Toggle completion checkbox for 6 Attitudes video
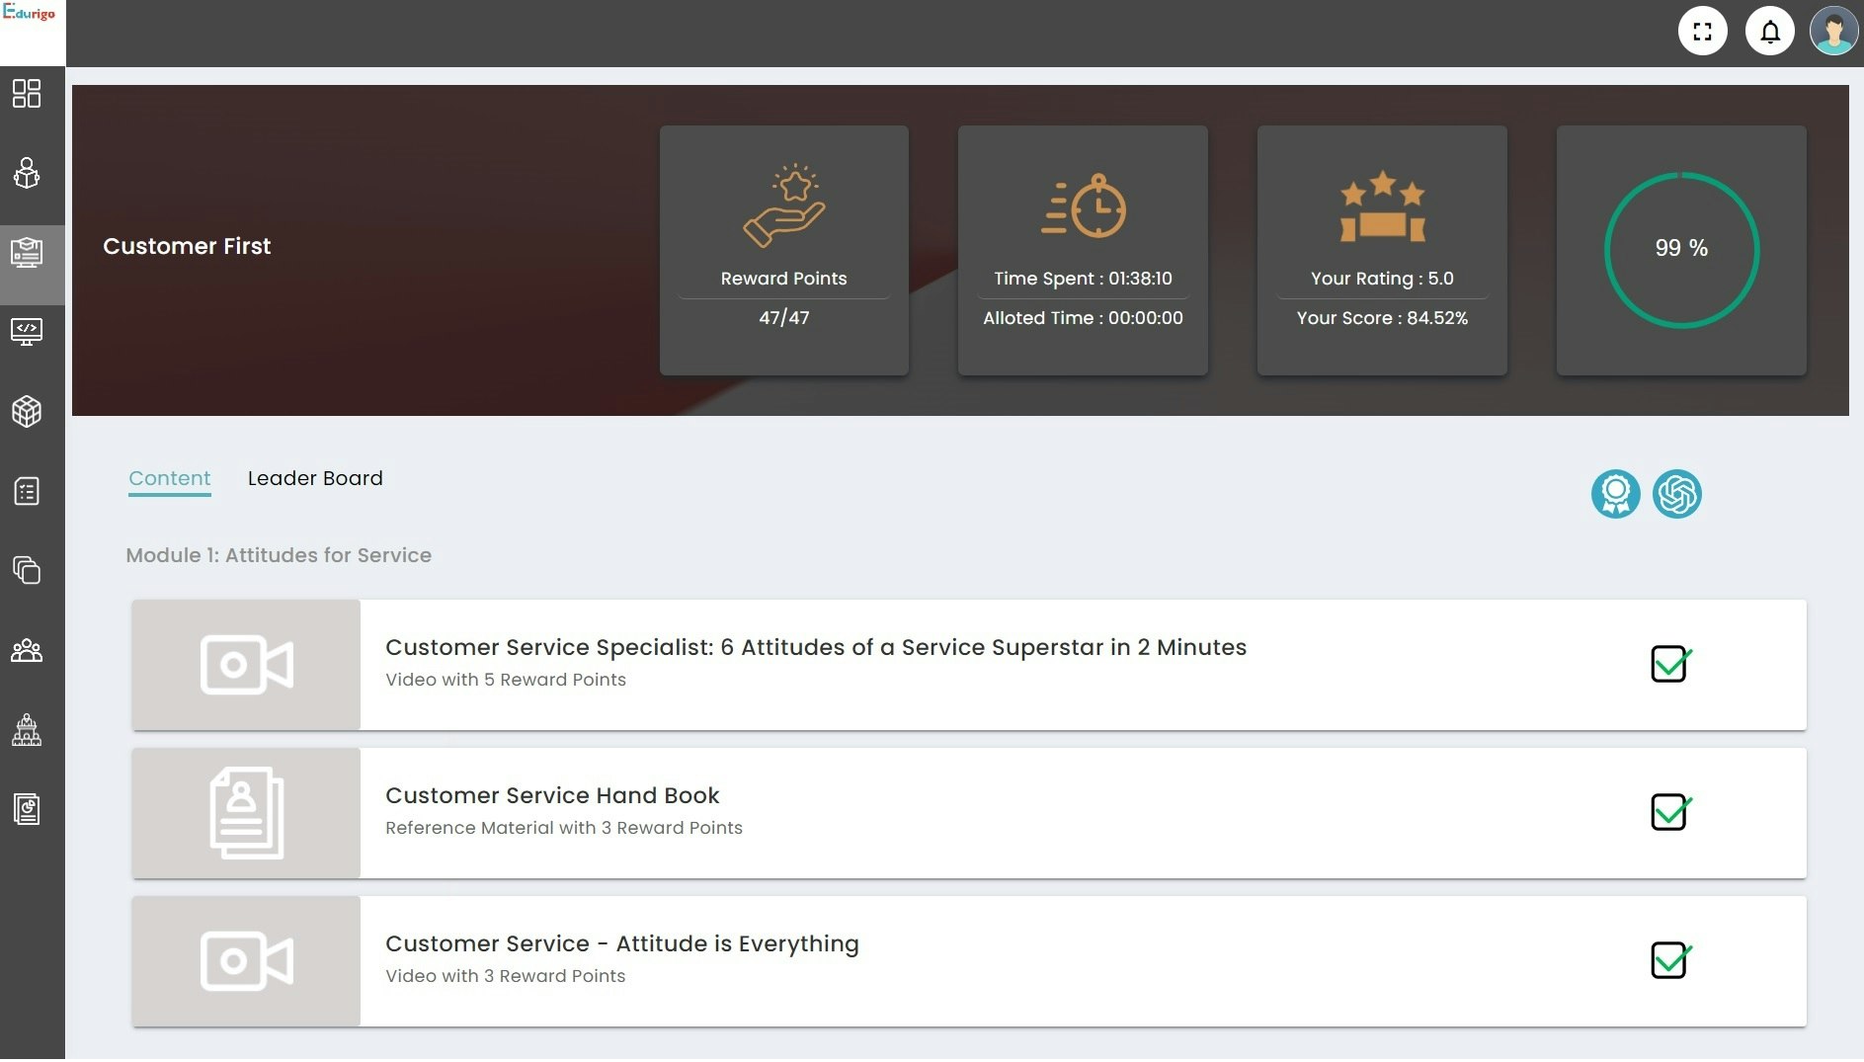 coord(1670,664)
